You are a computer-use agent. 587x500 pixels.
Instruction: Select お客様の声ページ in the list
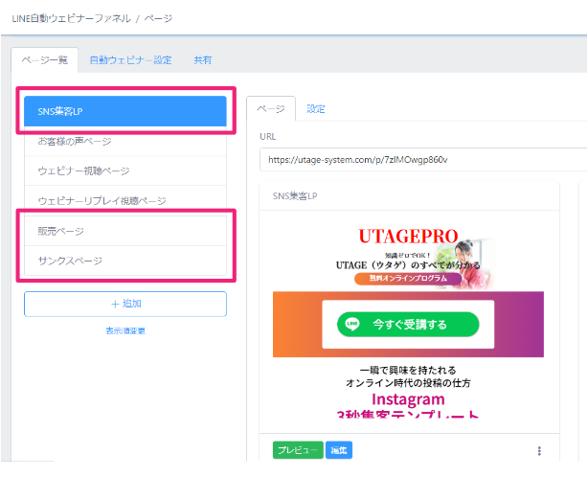125,141
